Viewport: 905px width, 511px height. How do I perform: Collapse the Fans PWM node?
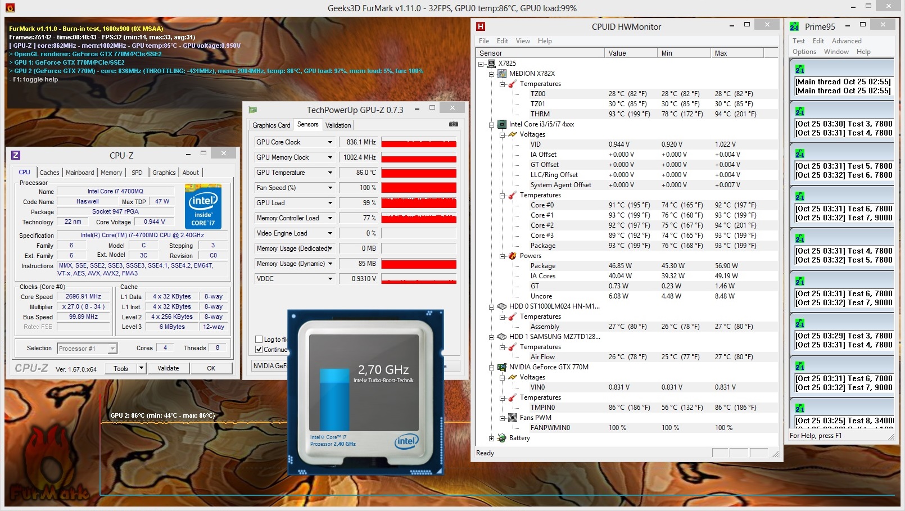tap(503, 418)
